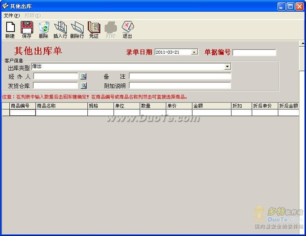The image size is (306, 236).
Task: Click the 金额 column header
Action: pos(212,106)
